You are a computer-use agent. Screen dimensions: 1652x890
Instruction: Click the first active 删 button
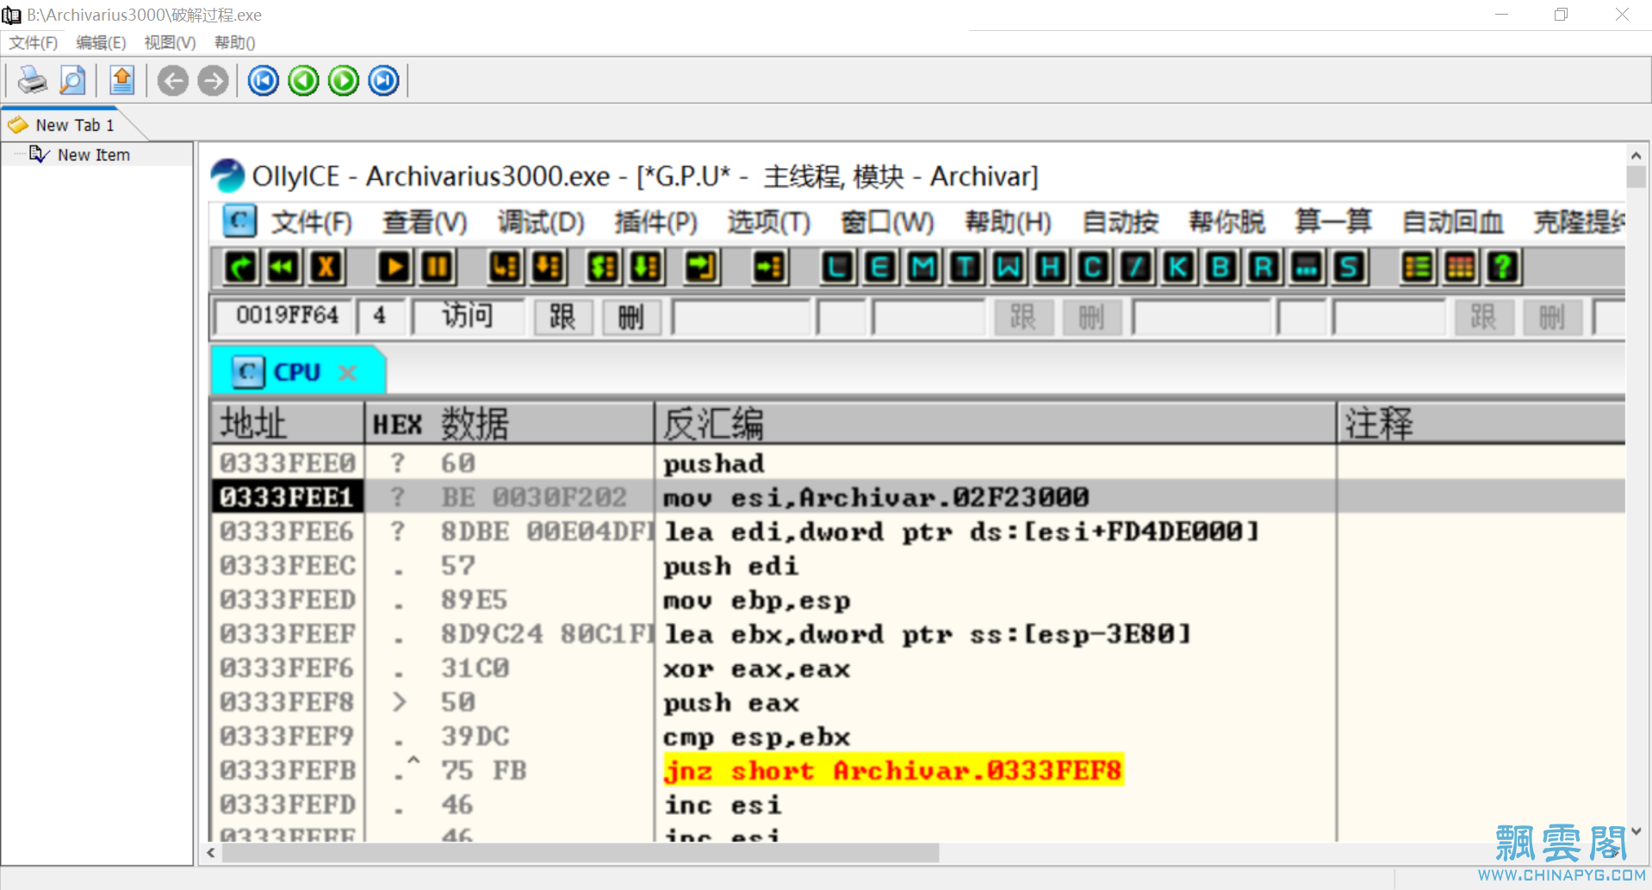point(630,317)
